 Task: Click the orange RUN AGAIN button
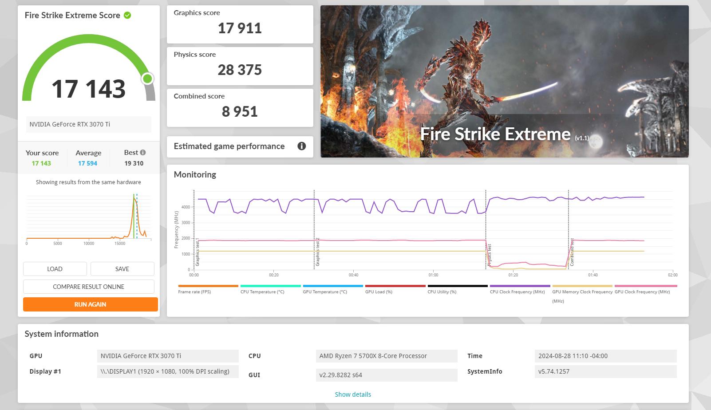click(90, 304)
